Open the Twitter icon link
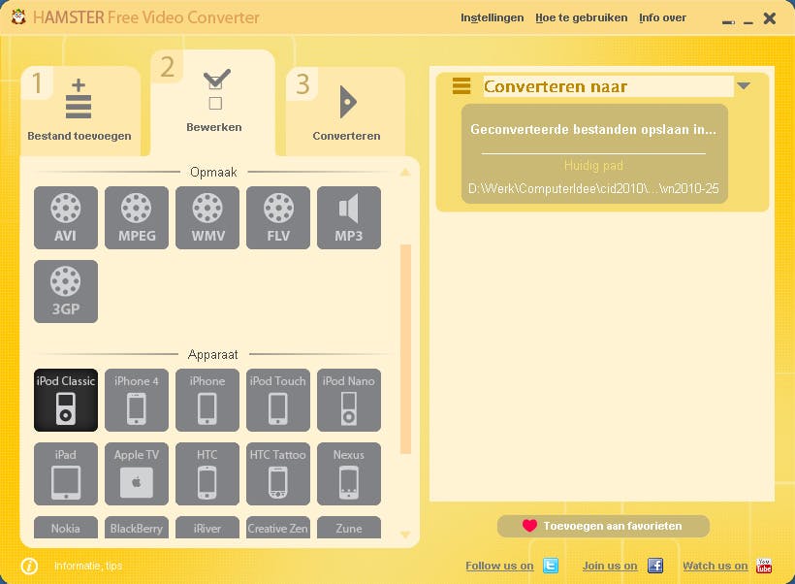Image resolution: width=795 pixels, height=584 pixels. point(551,566)
